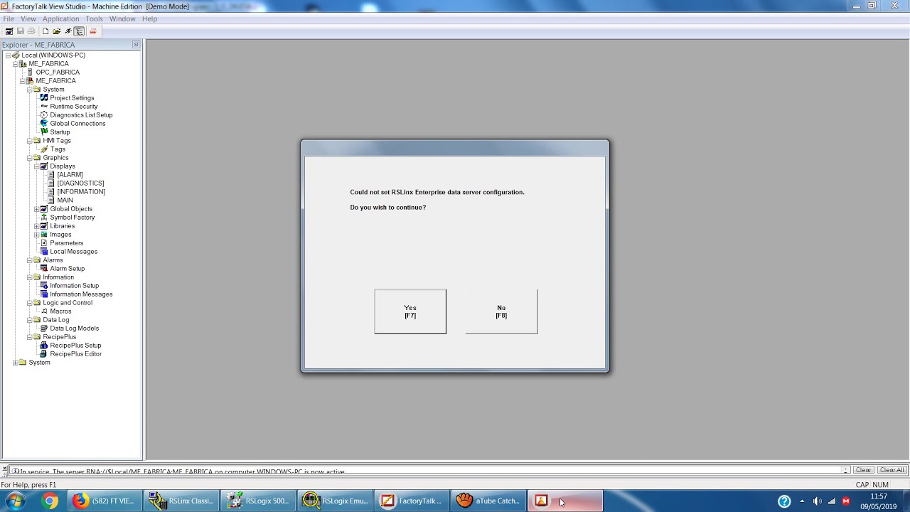Expand the Global Objects node
910x512 pixels.
tap(36, 209)
